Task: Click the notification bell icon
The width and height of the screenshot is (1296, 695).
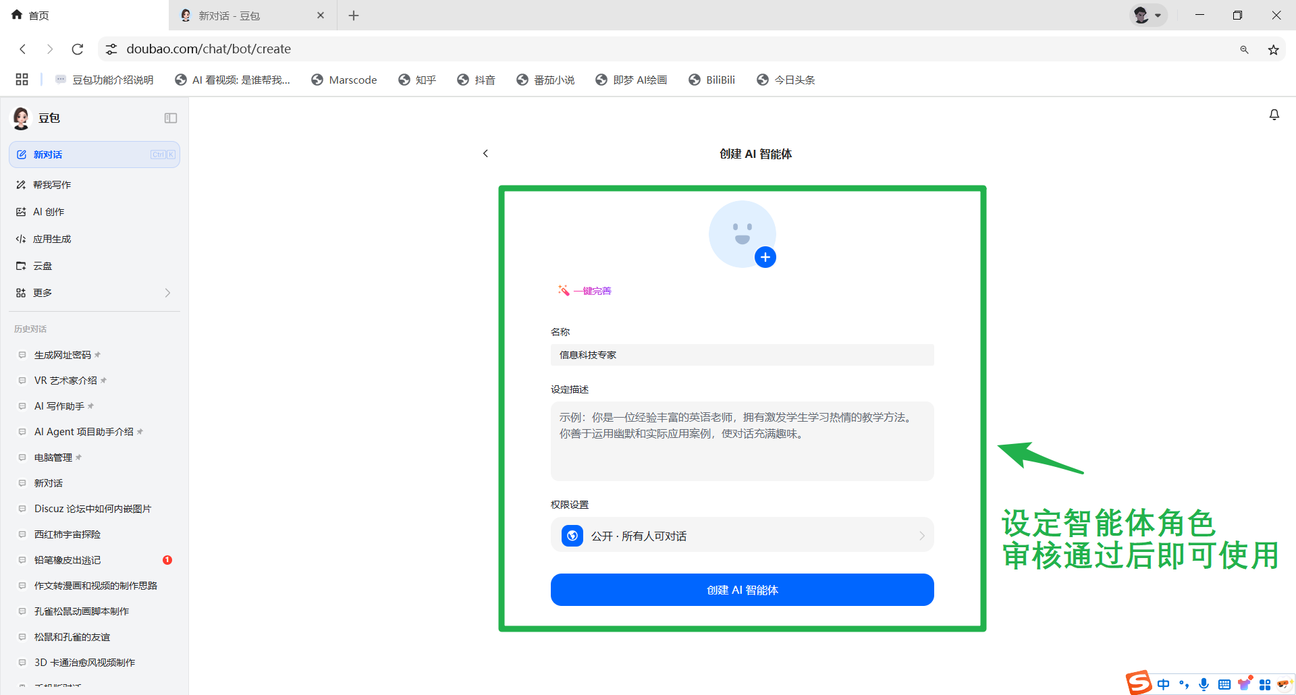Action: click(1274, 115)
